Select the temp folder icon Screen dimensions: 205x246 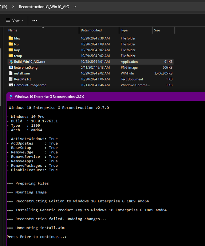coord(11,56)
